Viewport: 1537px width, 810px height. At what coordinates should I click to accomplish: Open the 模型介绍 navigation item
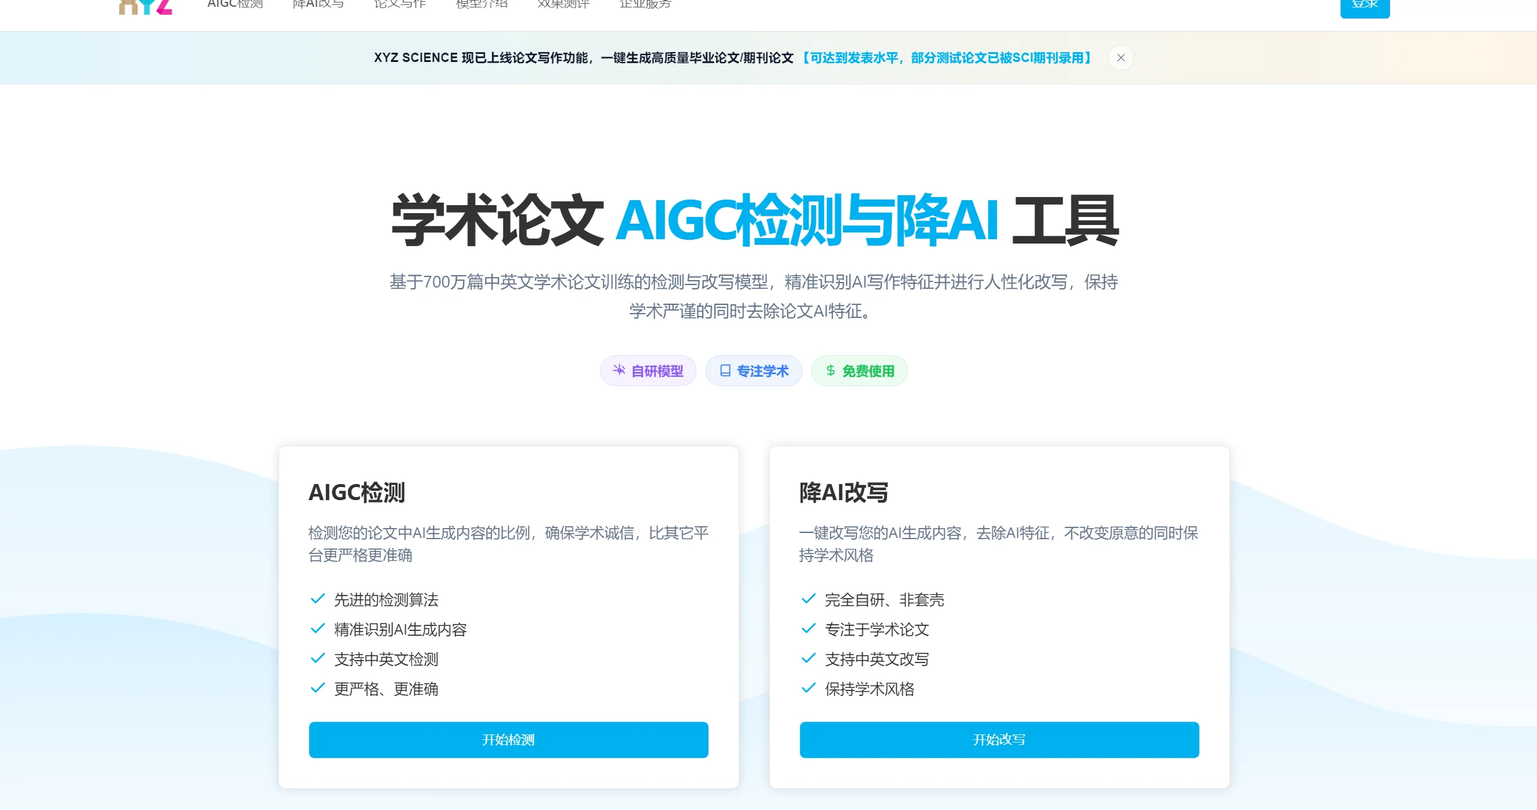482,4
